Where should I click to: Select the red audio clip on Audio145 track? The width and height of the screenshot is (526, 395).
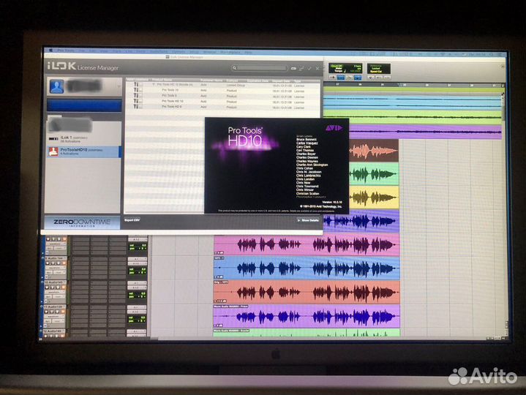[307, 292]
